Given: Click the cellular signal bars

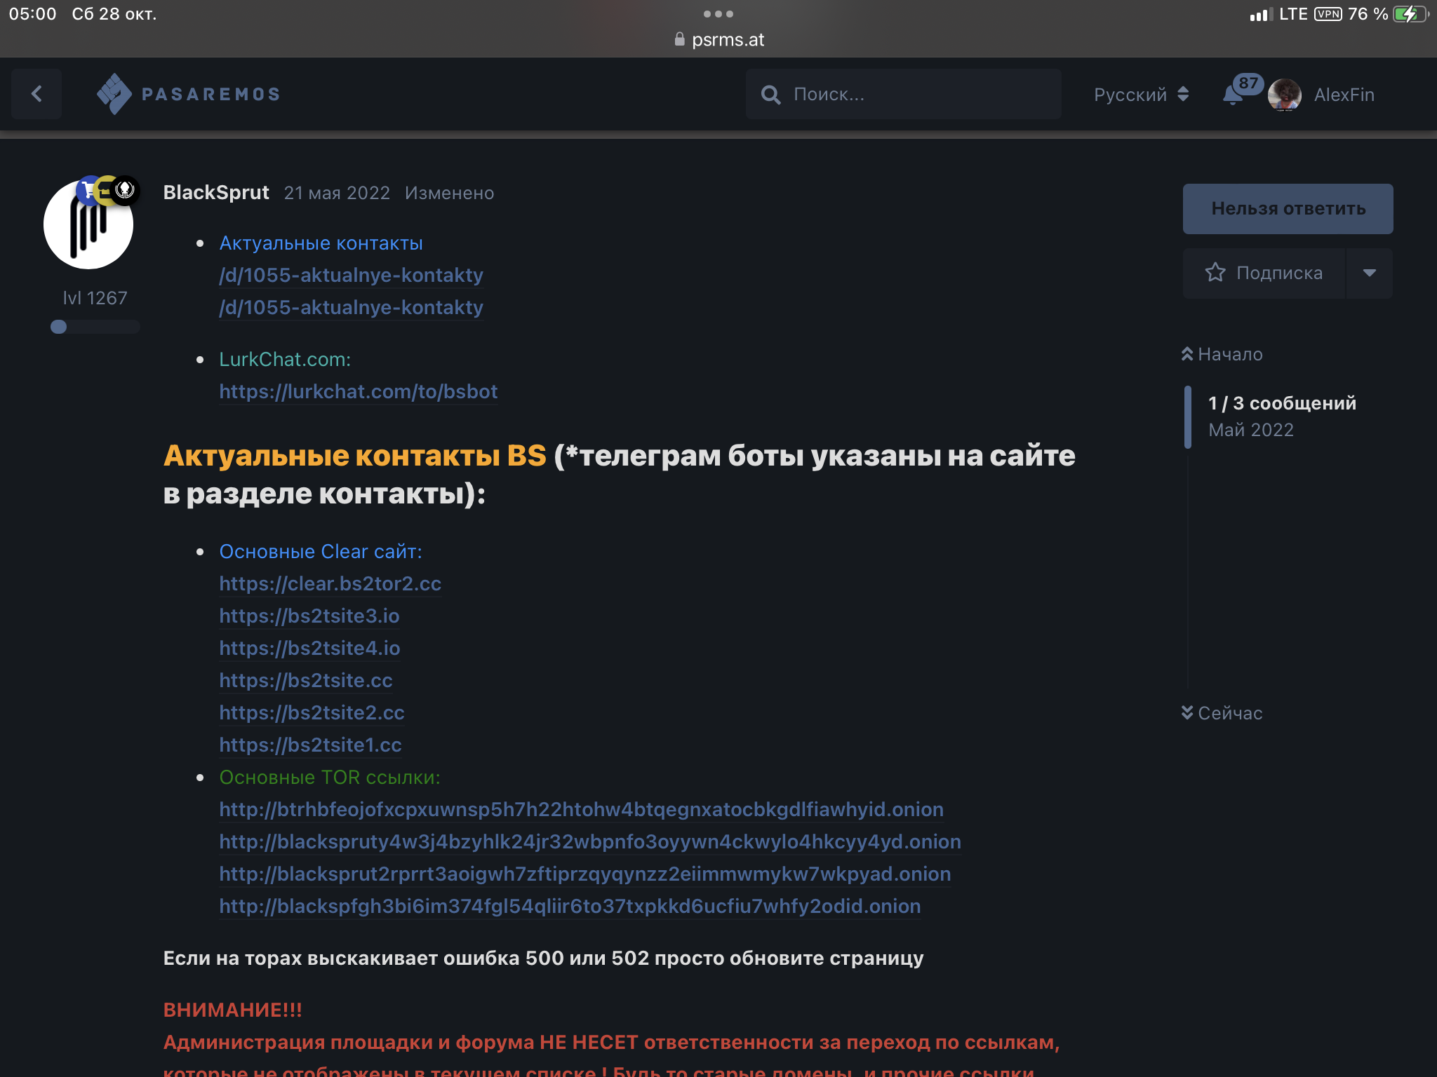Looking at the screenshot, I should (1262, 15).
